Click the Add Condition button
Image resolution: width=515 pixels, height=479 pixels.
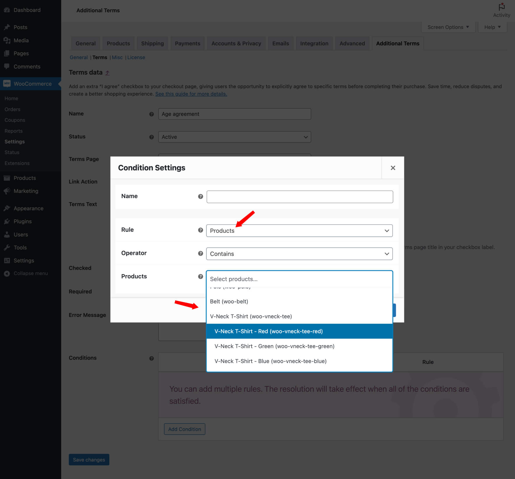(184, 429)
